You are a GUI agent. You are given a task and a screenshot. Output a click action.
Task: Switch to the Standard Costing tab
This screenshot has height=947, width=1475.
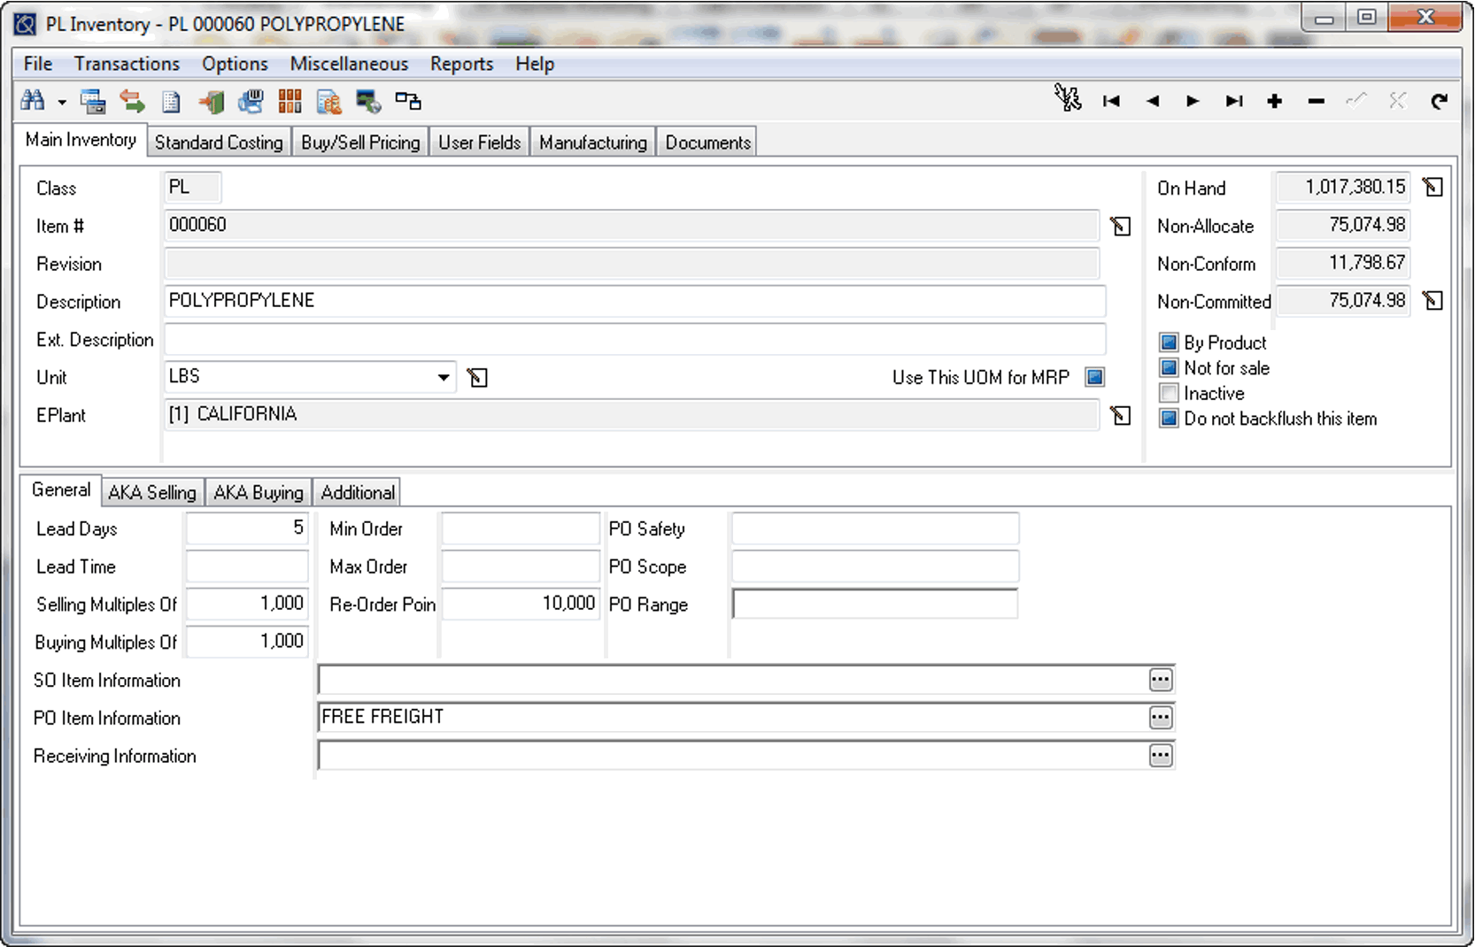click(219, 142)
